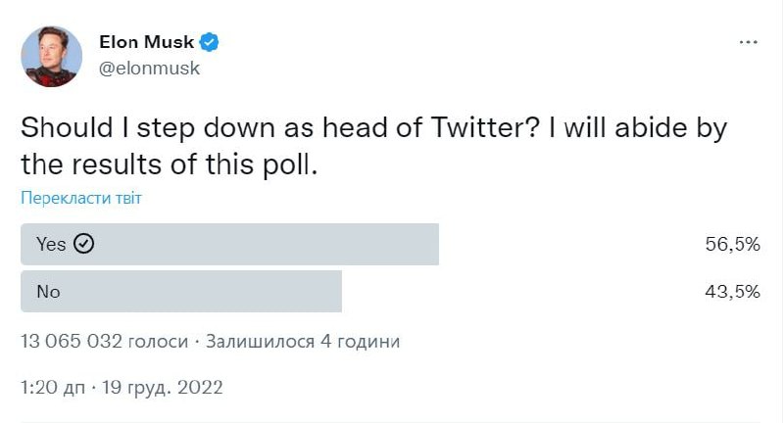
Task: Click the blue verified badge
Action: [x=210, y=42]
